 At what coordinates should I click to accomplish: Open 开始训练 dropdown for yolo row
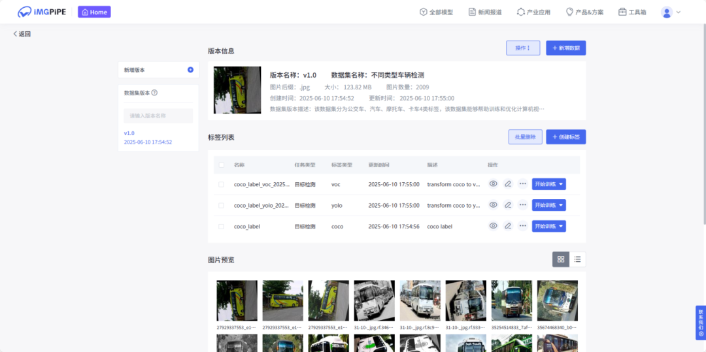[549, 205]
